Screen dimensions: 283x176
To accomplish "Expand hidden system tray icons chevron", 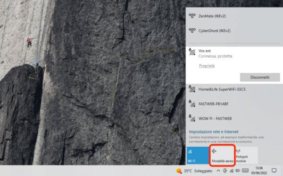I will tap(218, 171).
